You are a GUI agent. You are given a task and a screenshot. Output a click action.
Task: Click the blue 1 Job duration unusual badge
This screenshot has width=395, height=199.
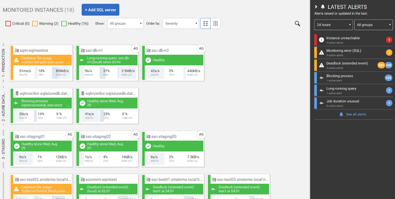click(389, 103)
